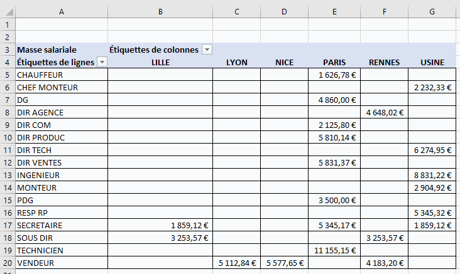Select the USINE column label cell
This screenshot has height=274, width=460.
(432, 62)
